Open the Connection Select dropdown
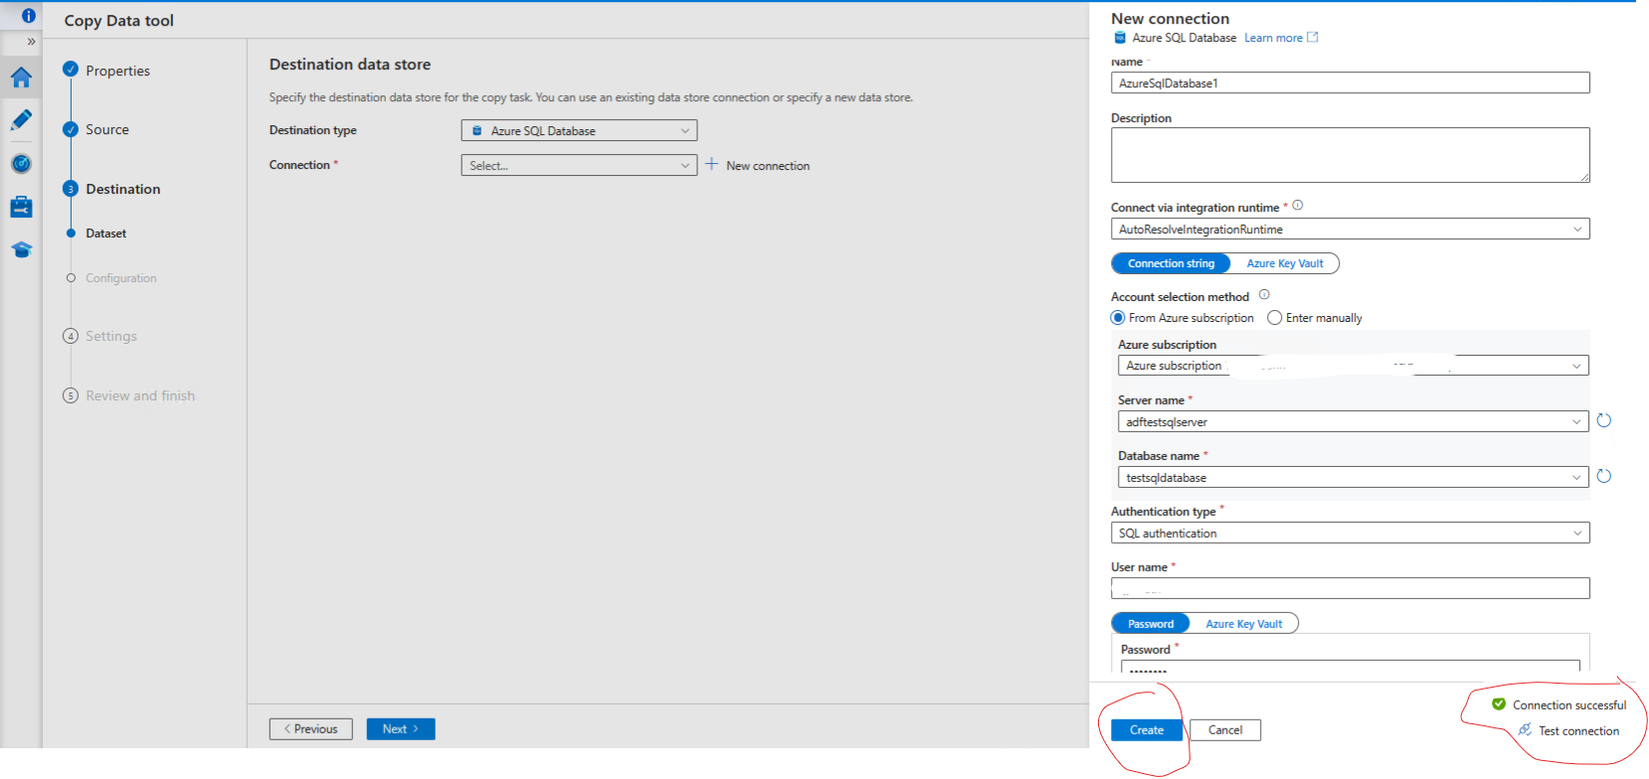 (579, 166)
